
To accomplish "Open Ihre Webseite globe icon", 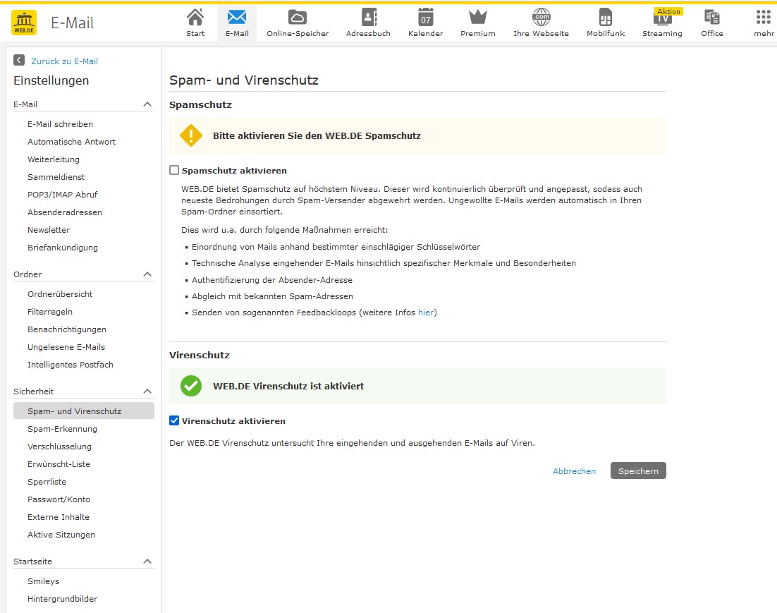I will click(541, 18).
